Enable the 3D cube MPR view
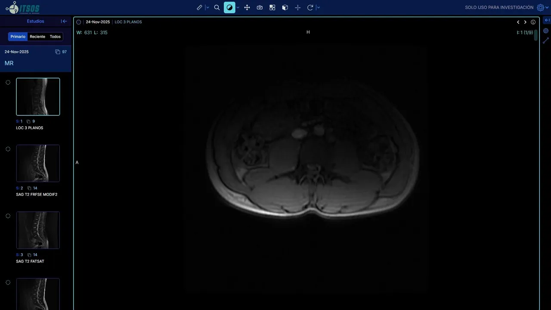Image resolution: width=551 pixels, height=310 pixels. [285, 7]
